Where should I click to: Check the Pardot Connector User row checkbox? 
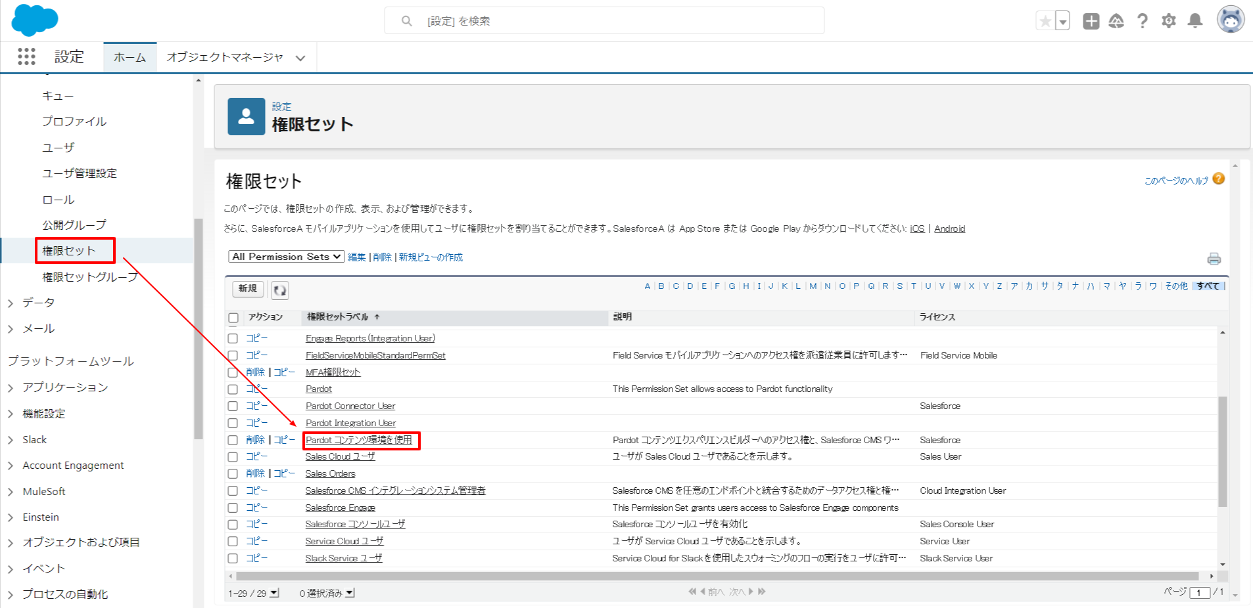point(233,406)
